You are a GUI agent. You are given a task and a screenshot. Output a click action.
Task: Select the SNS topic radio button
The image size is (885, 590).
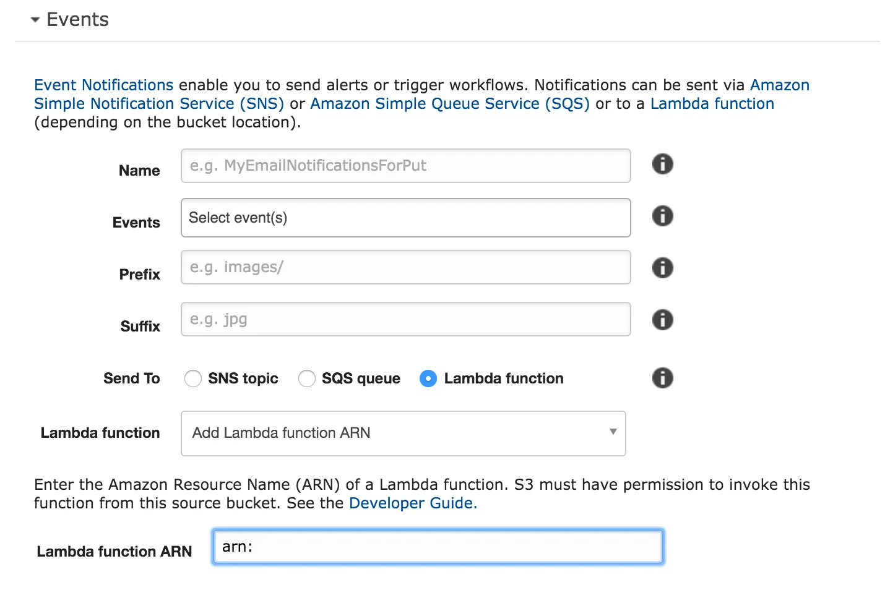tap(193, 378)
